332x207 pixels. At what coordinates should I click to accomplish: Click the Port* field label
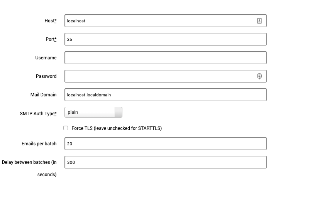51,39
